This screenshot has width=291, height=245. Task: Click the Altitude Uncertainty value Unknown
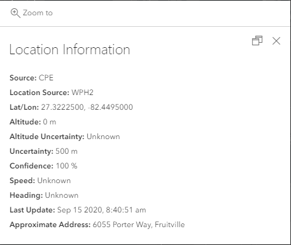(x=103, y=137)
